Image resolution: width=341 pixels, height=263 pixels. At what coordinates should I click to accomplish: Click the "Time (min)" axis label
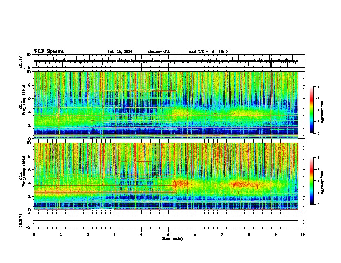[172, 239]
